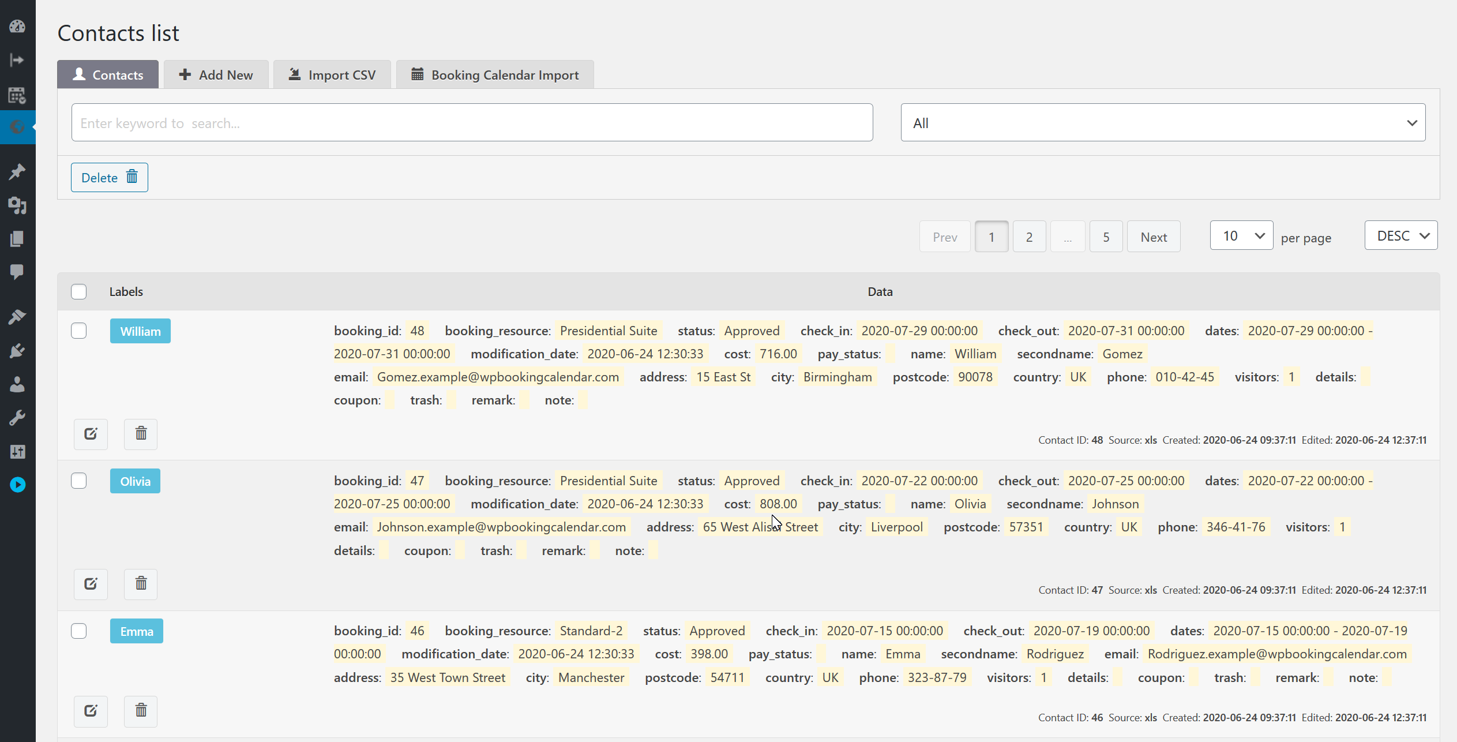
Task: Click booking resource Standard-2 value
Action: [591, 631]
